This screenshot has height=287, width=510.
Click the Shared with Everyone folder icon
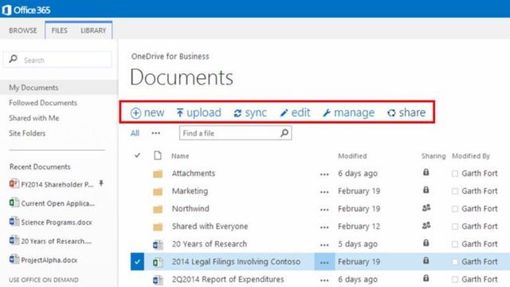coord(158,226)
